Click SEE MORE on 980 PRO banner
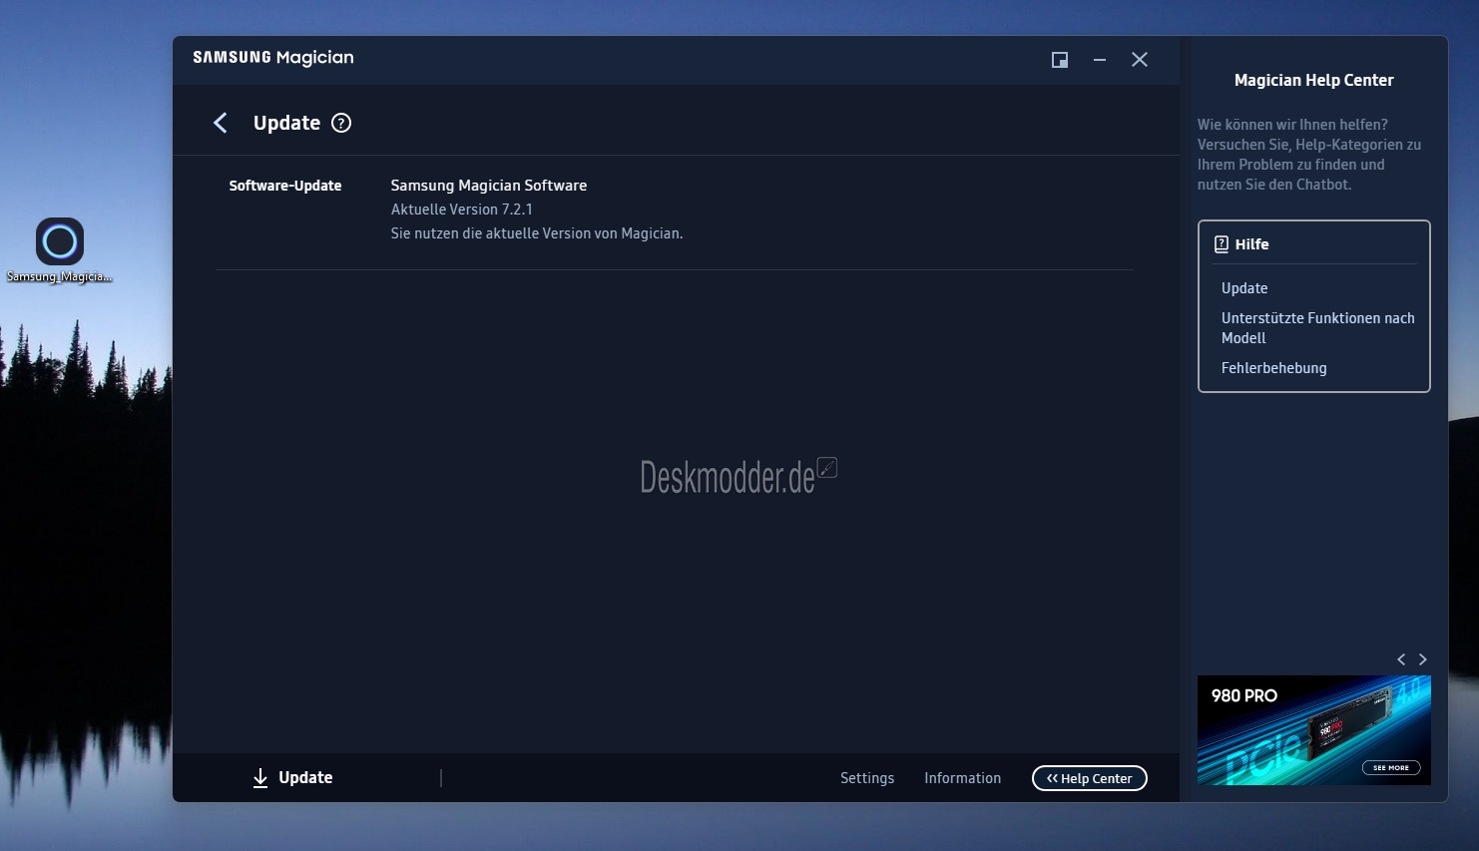The width and height of the screenshot is (1479, 851). click(x=1391, y=767)
